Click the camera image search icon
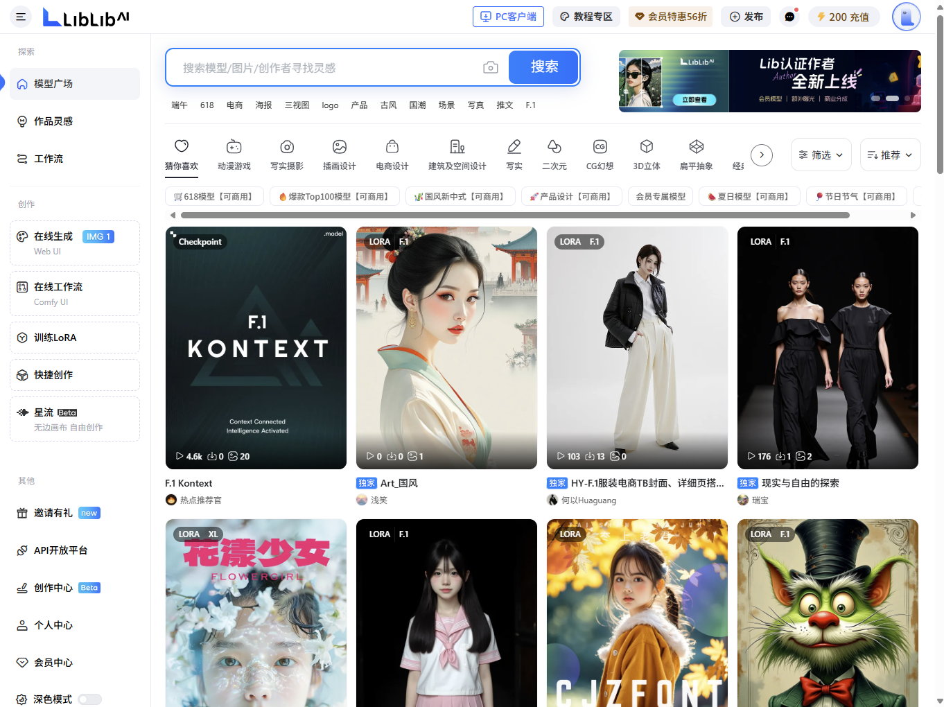The height and width of the screenshot is (707, 944). click(x=491, y=67)
